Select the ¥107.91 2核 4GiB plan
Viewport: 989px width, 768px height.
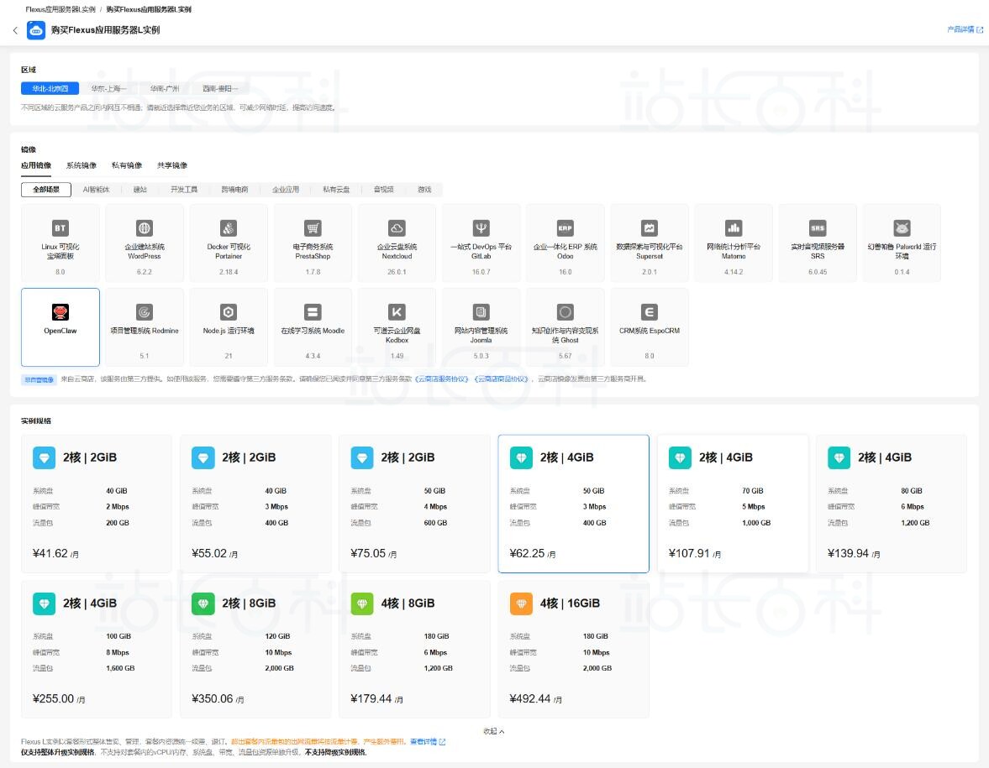click(732, 504)
